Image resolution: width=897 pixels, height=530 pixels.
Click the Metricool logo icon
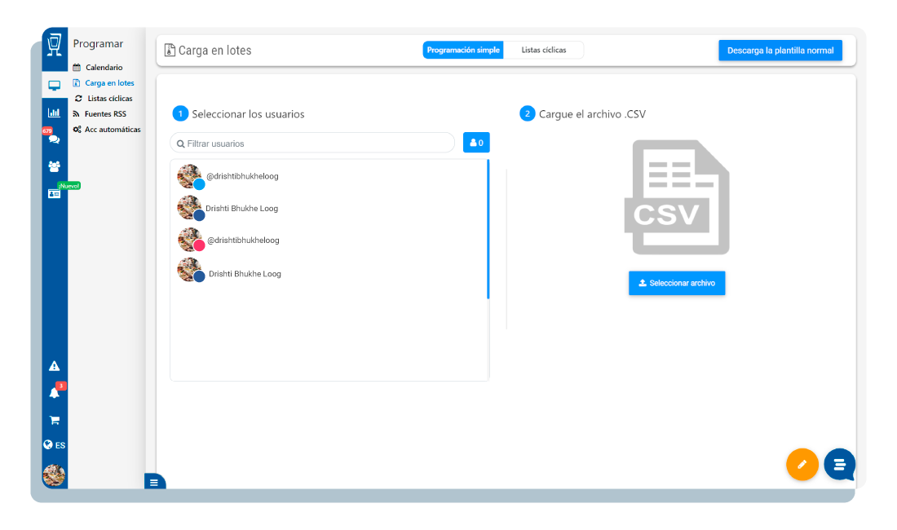point(55,44)
